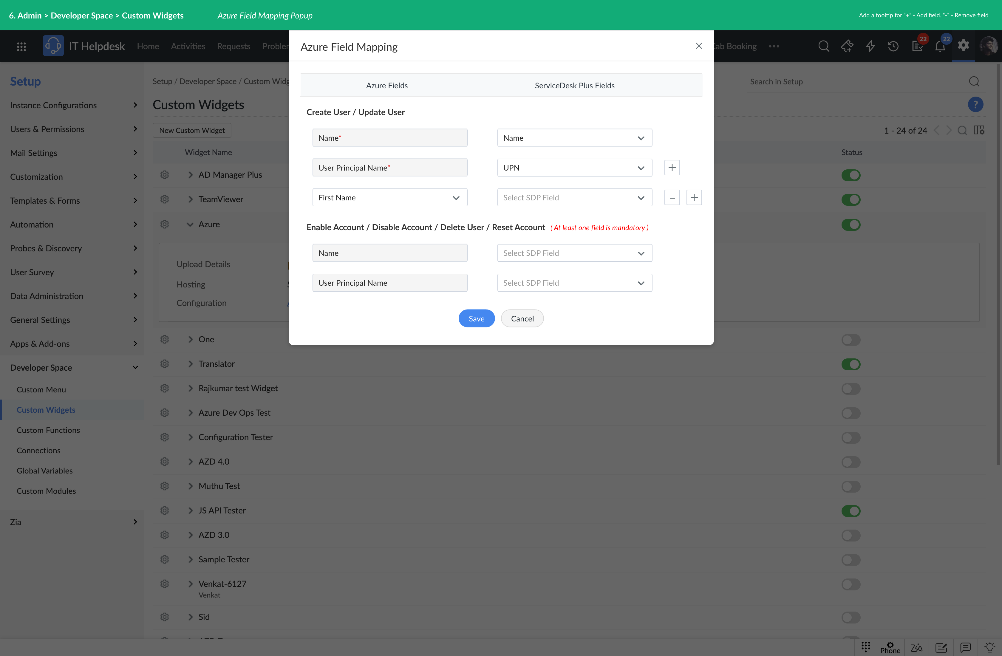Click the blue help question mark icon
This screenshot has height=656, width=1002.
click(x=975, y=104)
